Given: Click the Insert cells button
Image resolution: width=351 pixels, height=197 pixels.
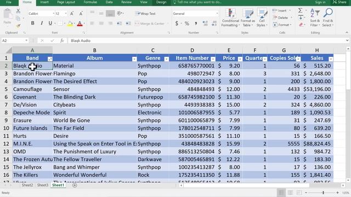Looking at the screenshot, I should pos(281,10).
